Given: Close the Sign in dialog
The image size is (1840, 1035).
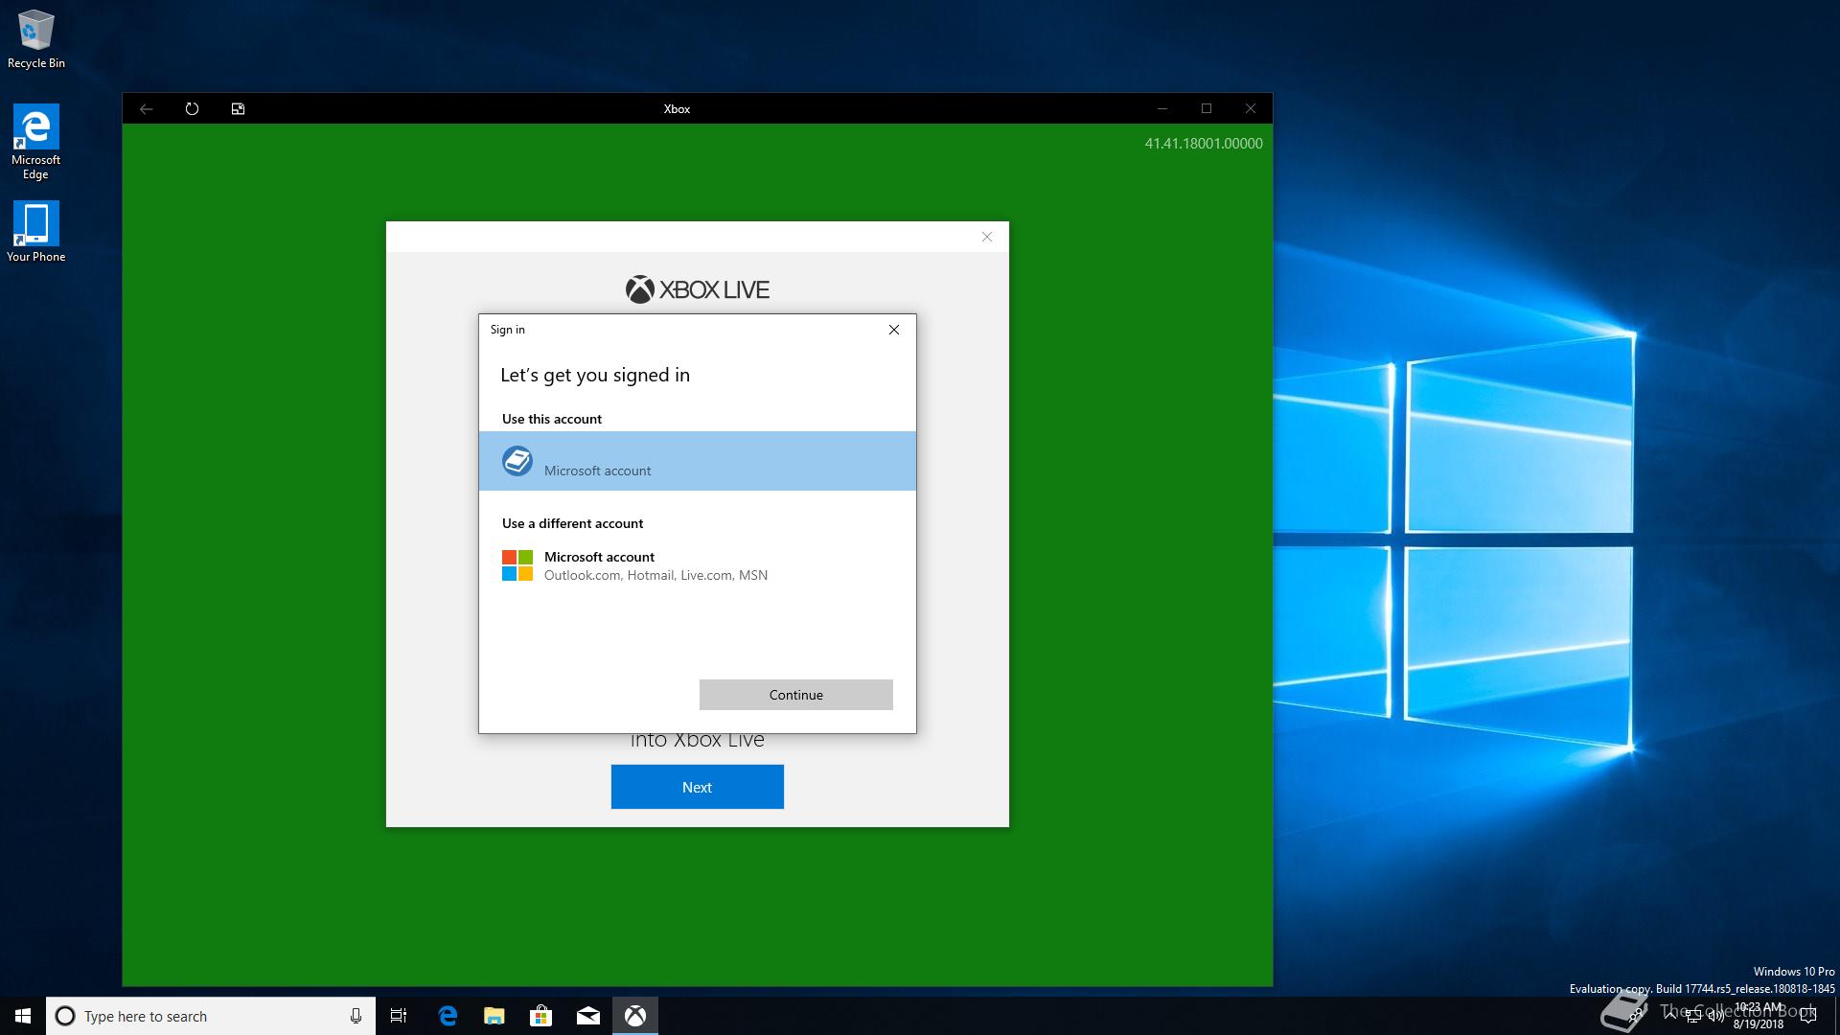Looking at the screenshot, I should (894, 330).
